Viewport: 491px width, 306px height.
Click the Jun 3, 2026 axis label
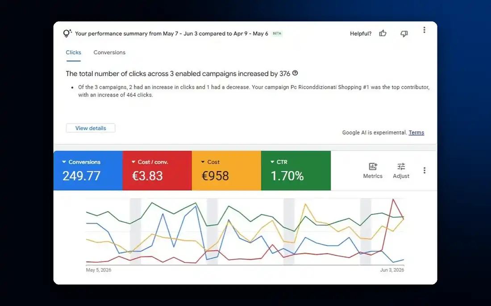pos(392,270)
